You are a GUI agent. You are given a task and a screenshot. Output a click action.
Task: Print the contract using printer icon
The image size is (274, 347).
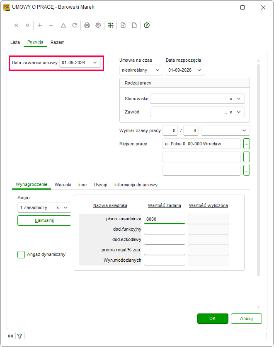(x=87, y=25)
